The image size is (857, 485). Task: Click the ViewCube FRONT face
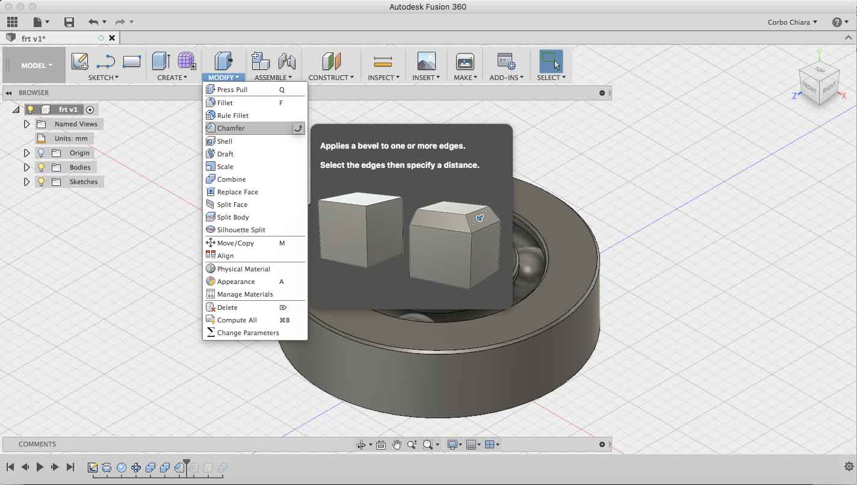pos(809,87)
